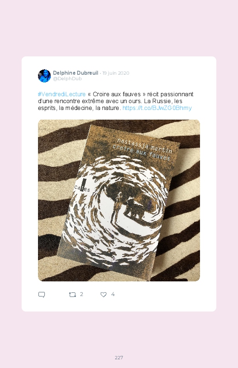Open the t.co/BJwZG0Bhmy link
The image size is (238, 368).
(x=157, y=108)
